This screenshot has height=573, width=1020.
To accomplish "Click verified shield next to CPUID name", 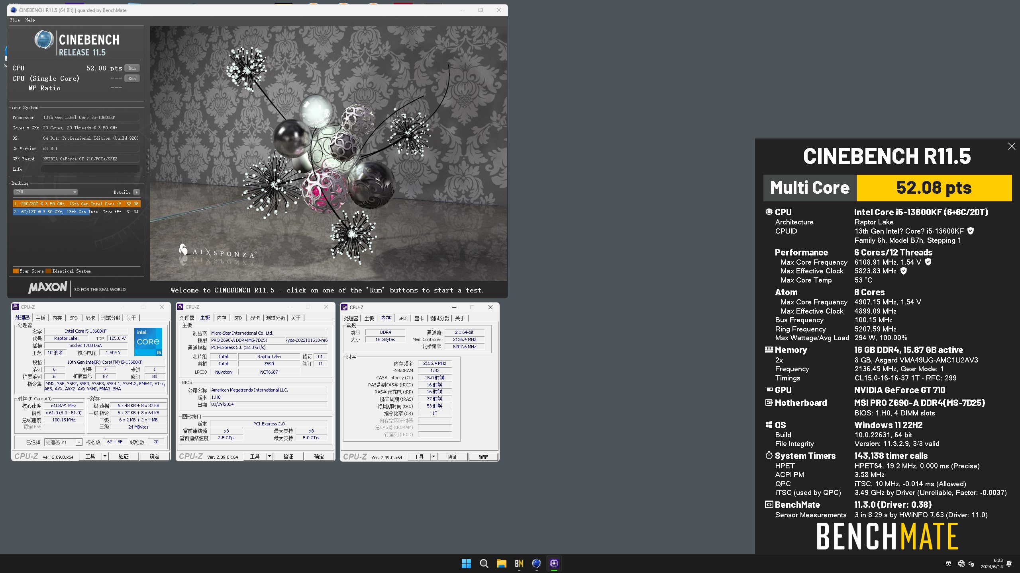I will tap(971, 231).
